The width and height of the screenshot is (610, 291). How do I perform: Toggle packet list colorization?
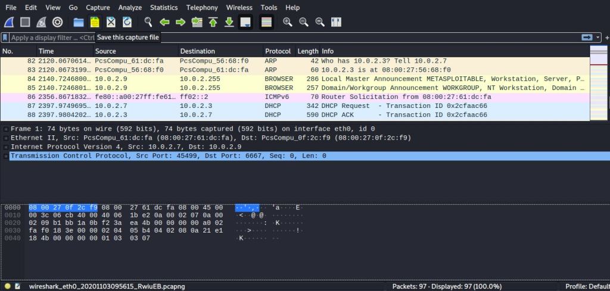(266, 22)
